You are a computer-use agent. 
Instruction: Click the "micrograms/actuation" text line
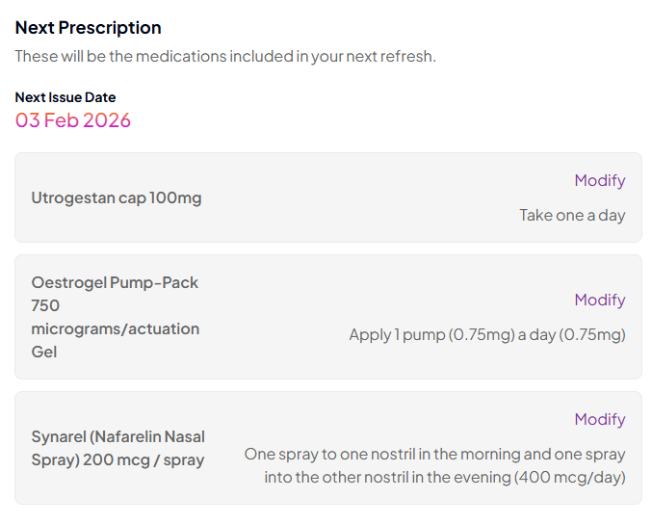click(x=115, y=328)
